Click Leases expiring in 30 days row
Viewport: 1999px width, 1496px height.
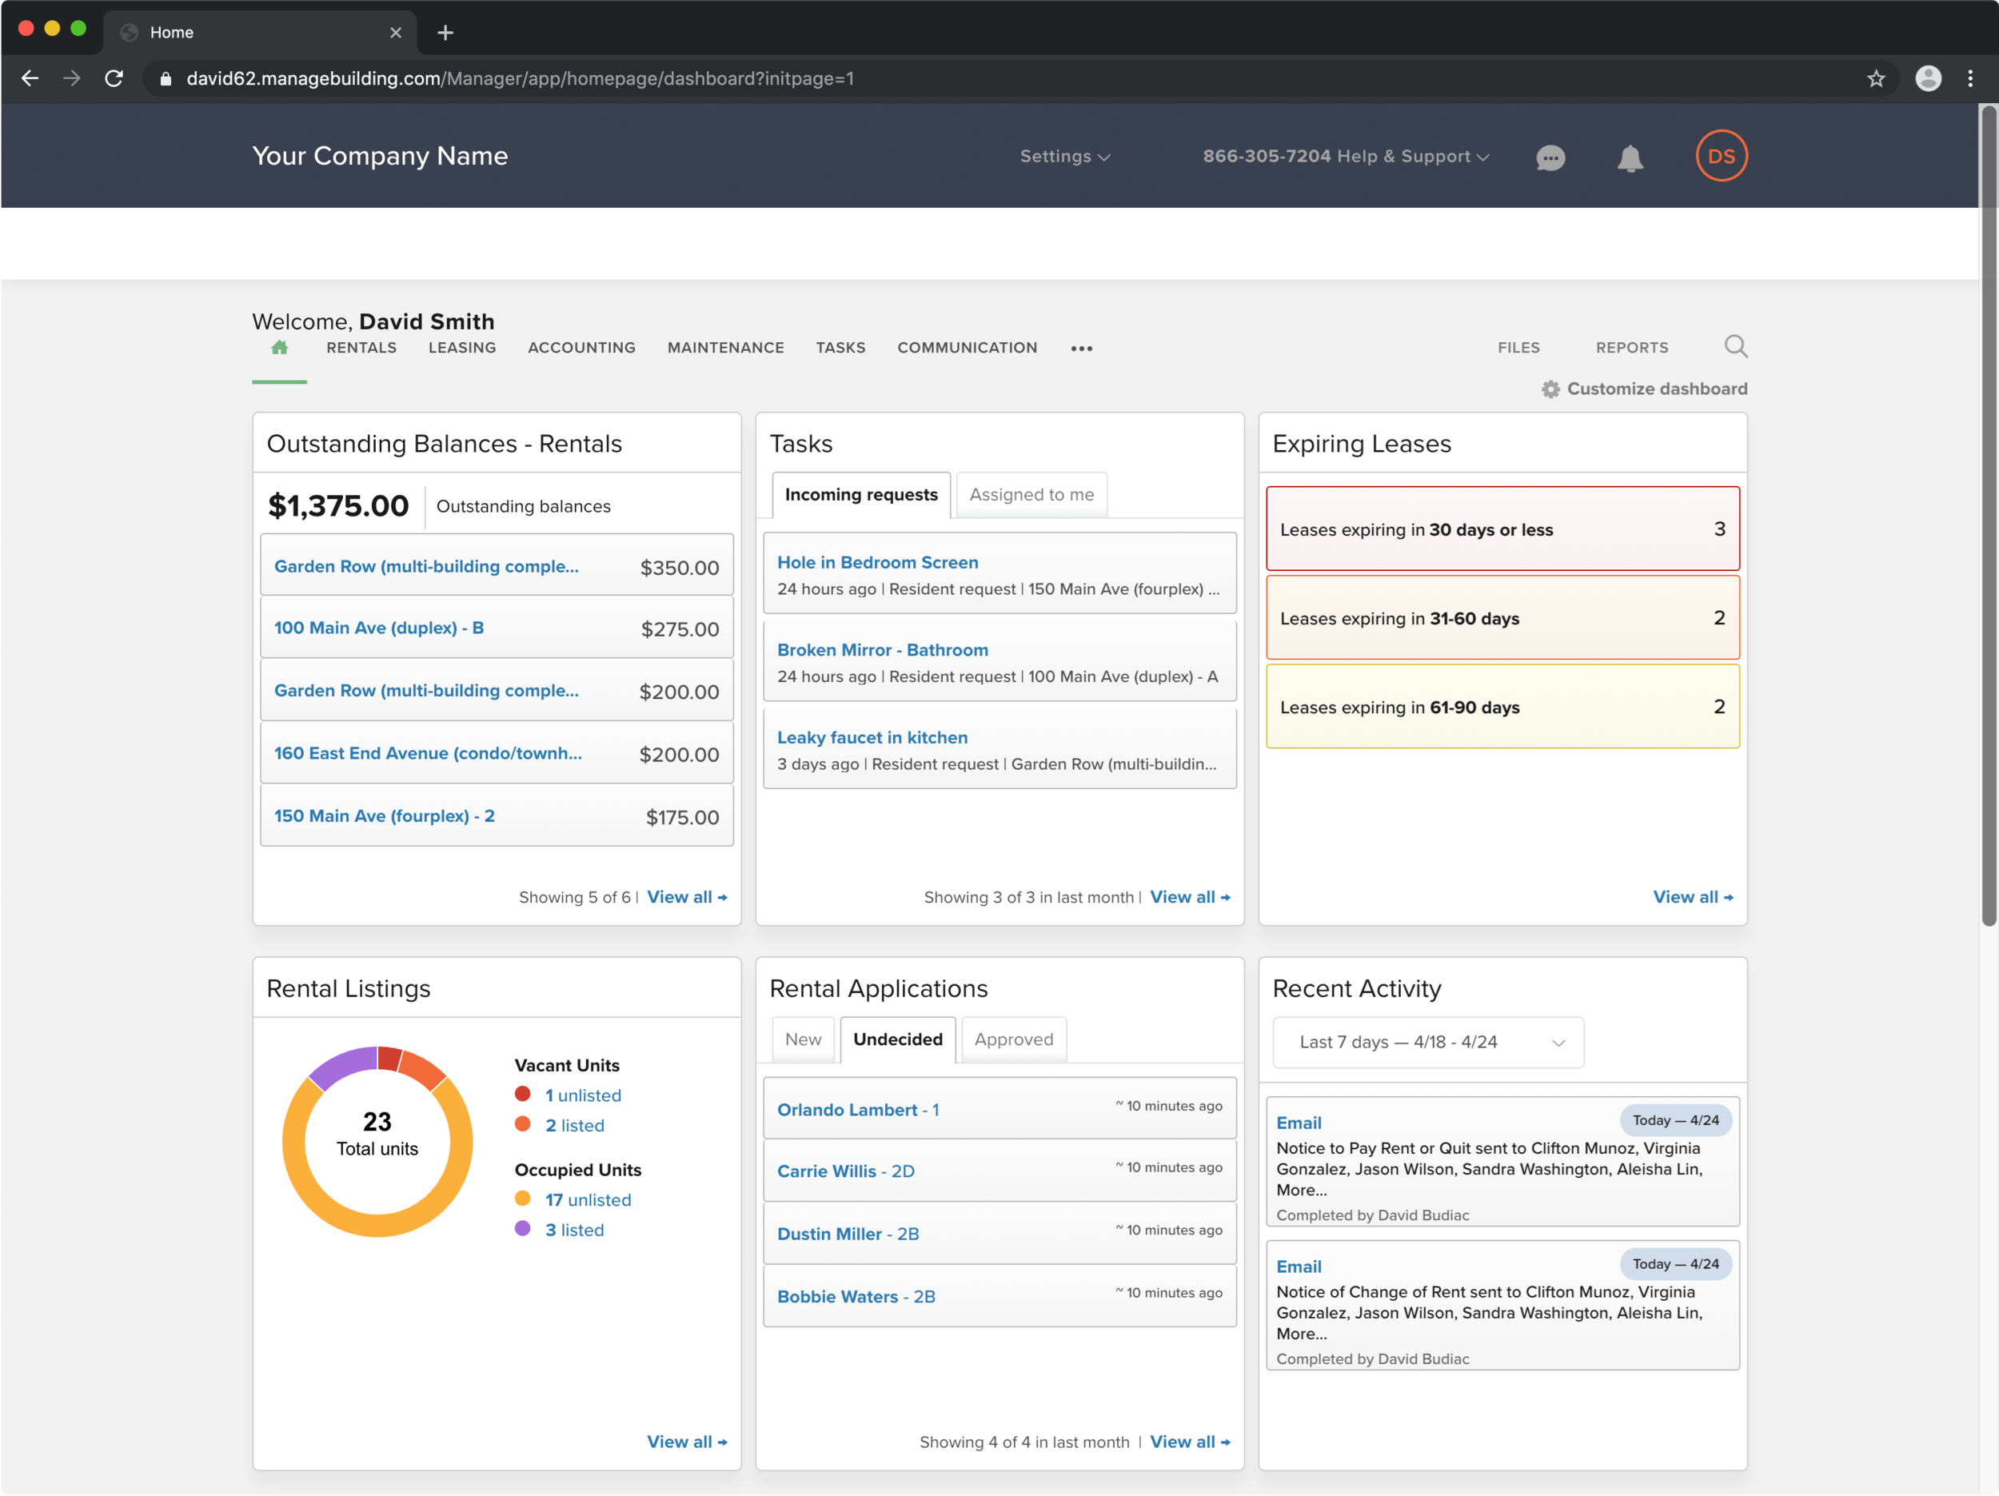click(1502, 529)
